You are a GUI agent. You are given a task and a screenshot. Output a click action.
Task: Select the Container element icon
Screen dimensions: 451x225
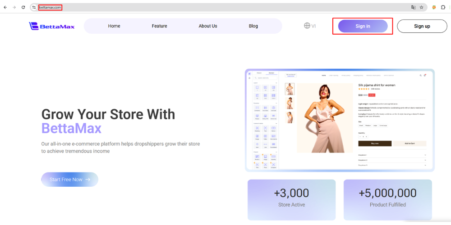click(257, 108)
